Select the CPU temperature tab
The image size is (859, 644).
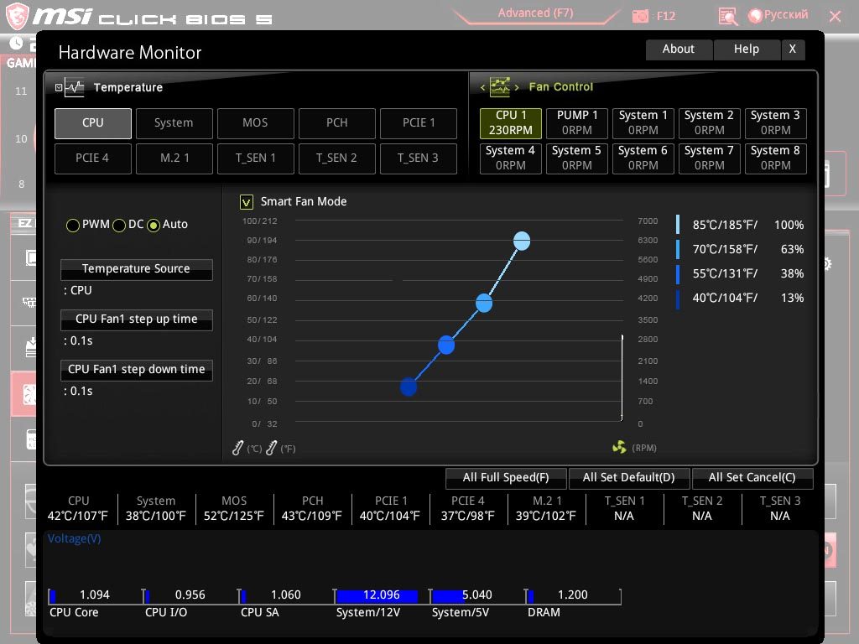pos(92,123)
